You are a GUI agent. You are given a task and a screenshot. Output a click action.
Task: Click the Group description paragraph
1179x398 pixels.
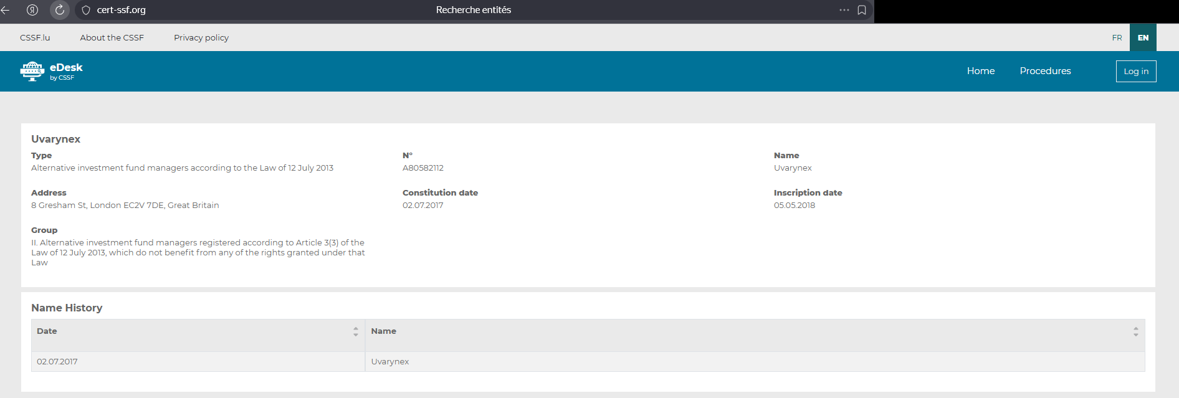click(x=198, y=253)
